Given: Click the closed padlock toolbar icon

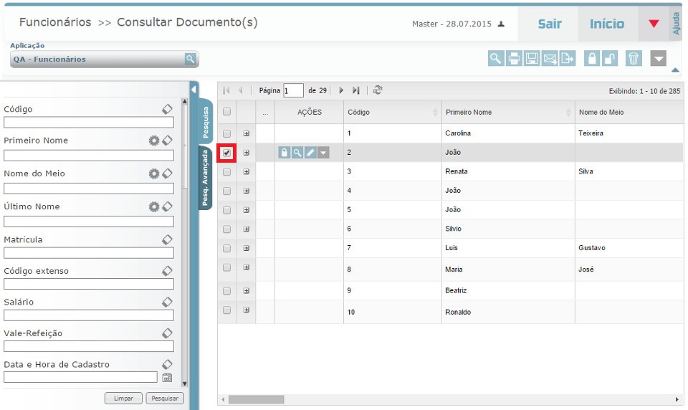Looking at the screenshot, I should (592, 58).
